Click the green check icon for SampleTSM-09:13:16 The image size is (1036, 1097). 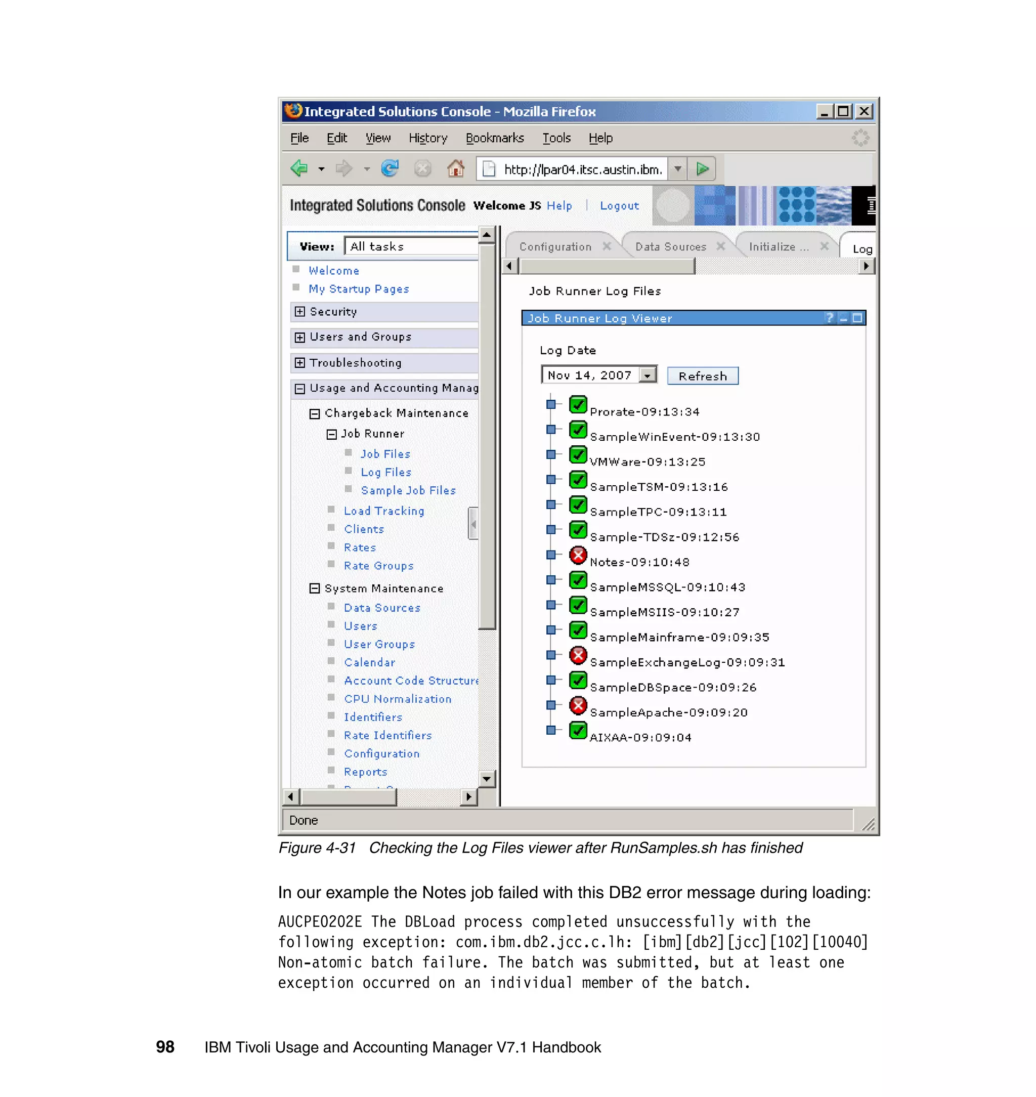pyautogui.click(x=578, y=480)
